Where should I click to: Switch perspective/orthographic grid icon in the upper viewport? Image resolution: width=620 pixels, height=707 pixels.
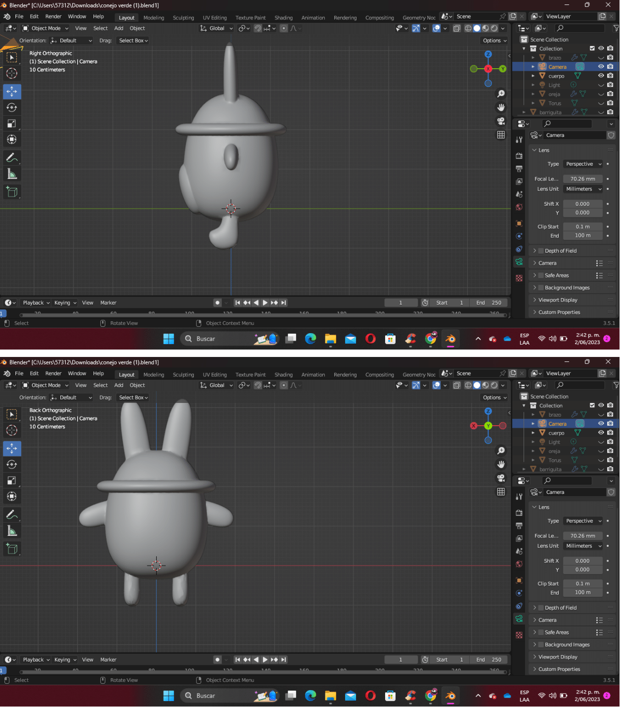coord(501,135)
